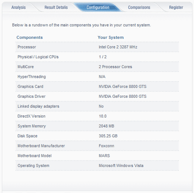Select the Processor row label
The height and width of the screenshot is (193, 194).
(27, 47)
